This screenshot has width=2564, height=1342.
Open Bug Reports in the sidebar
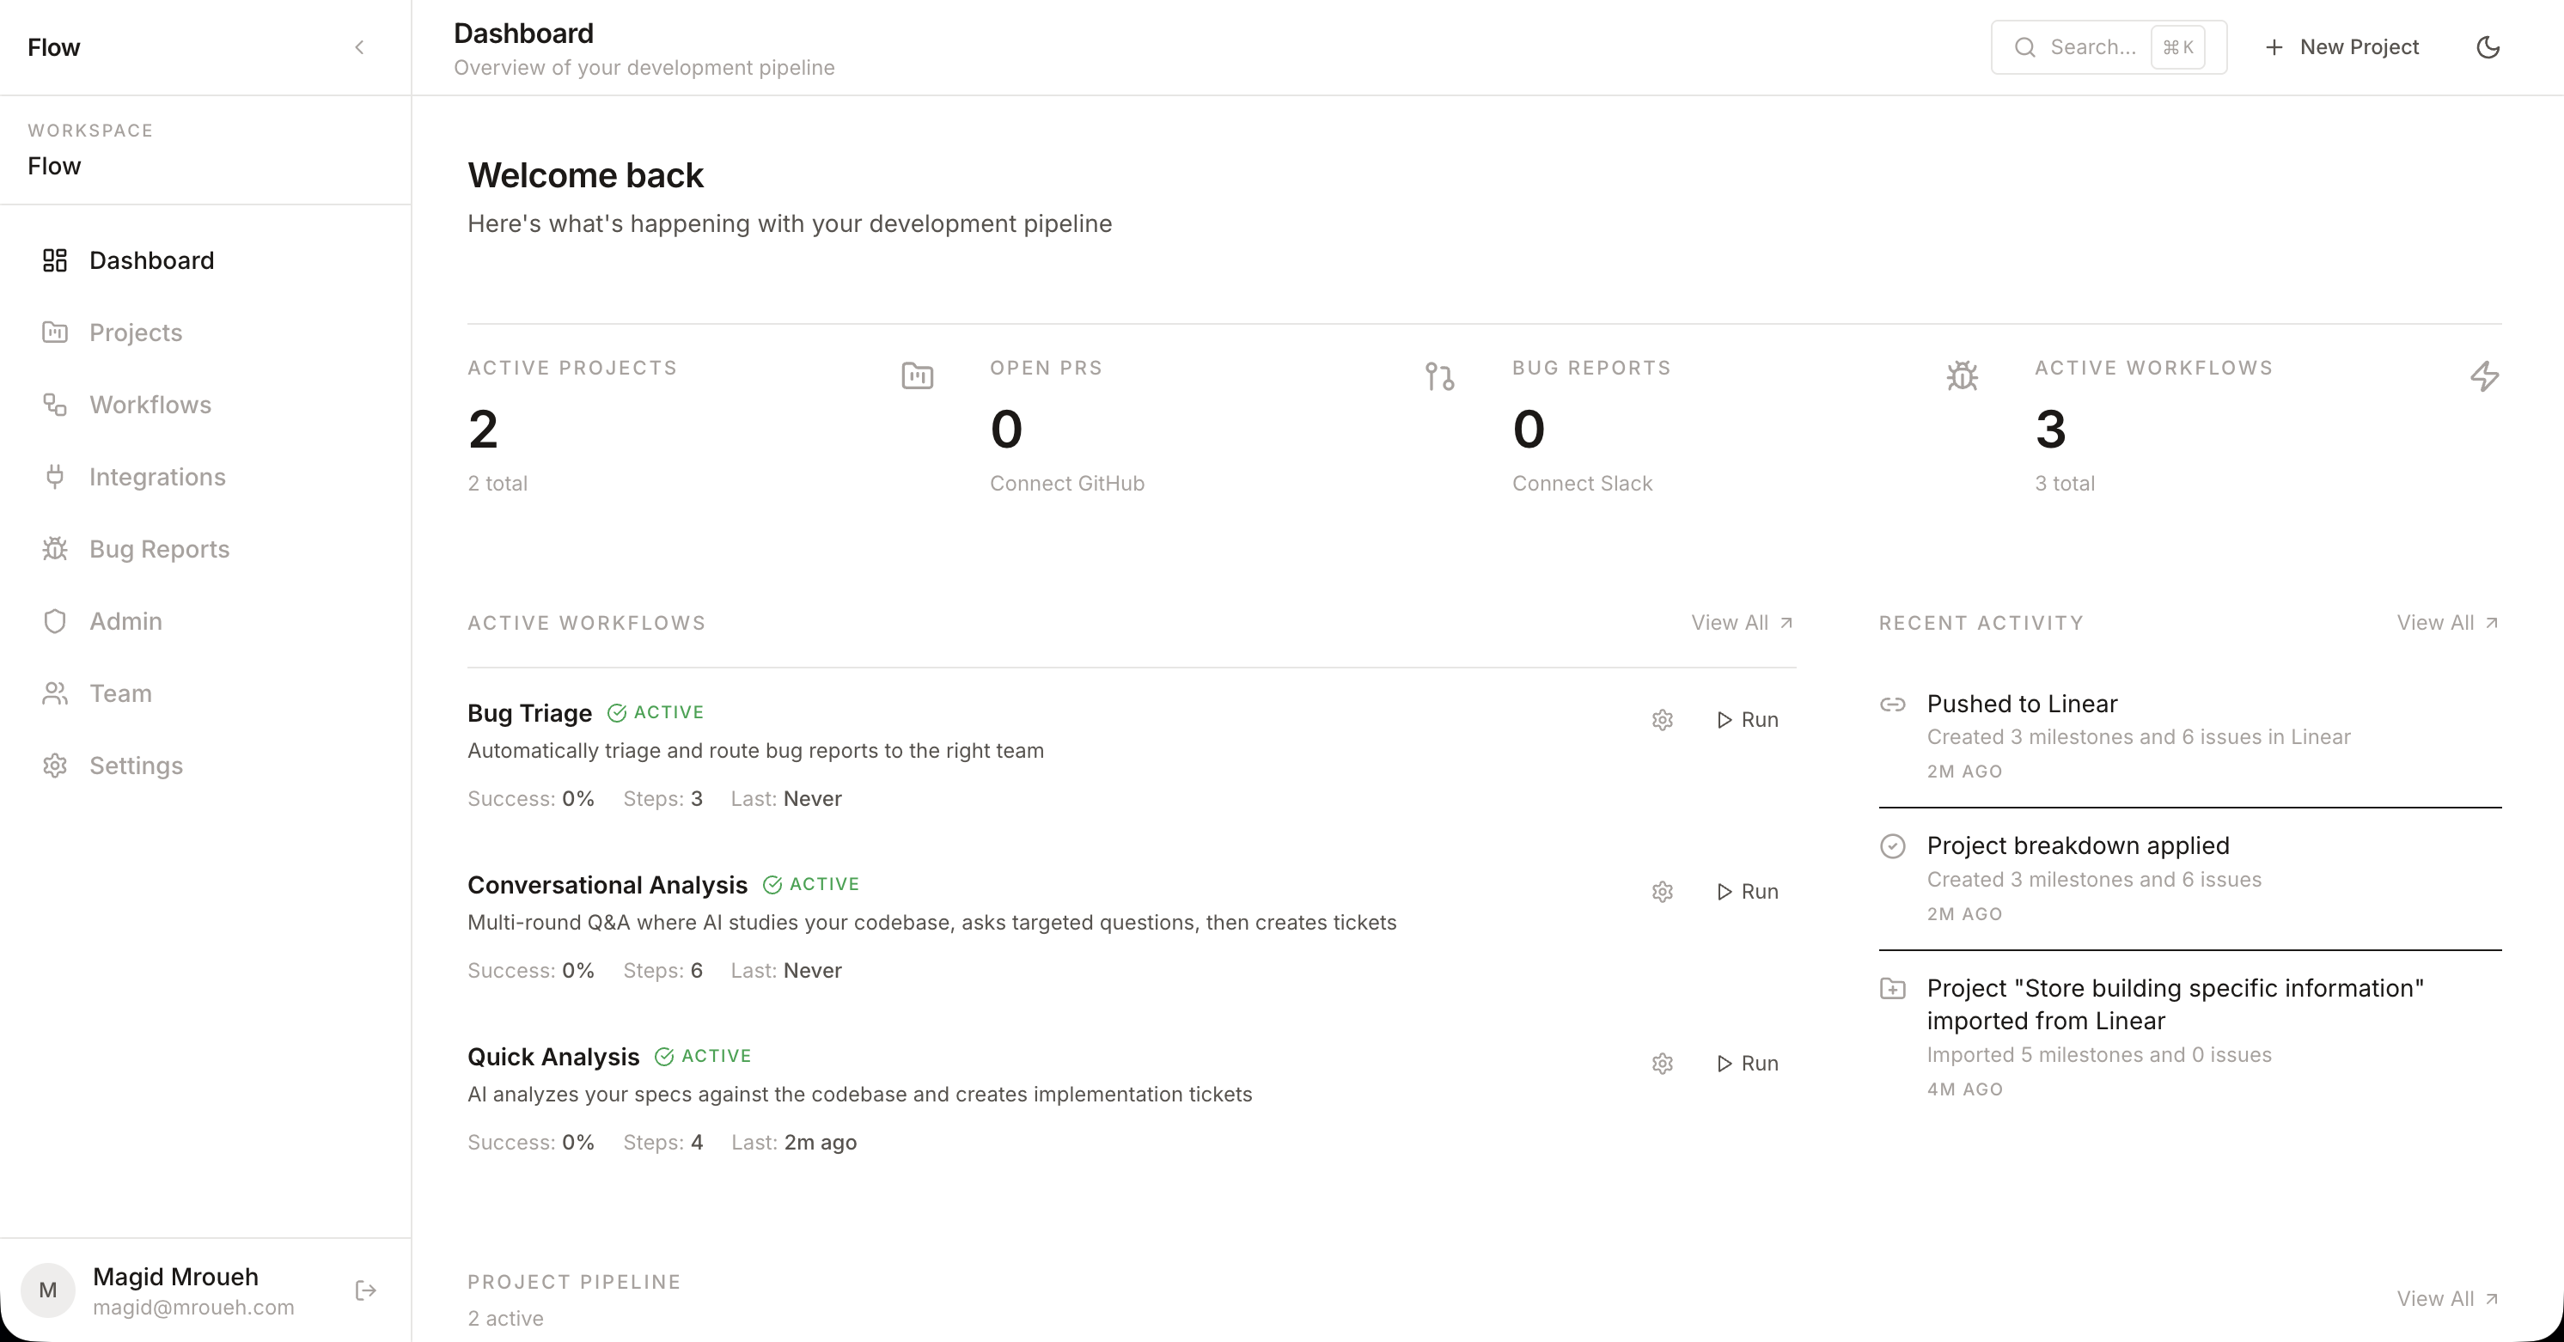205,548
